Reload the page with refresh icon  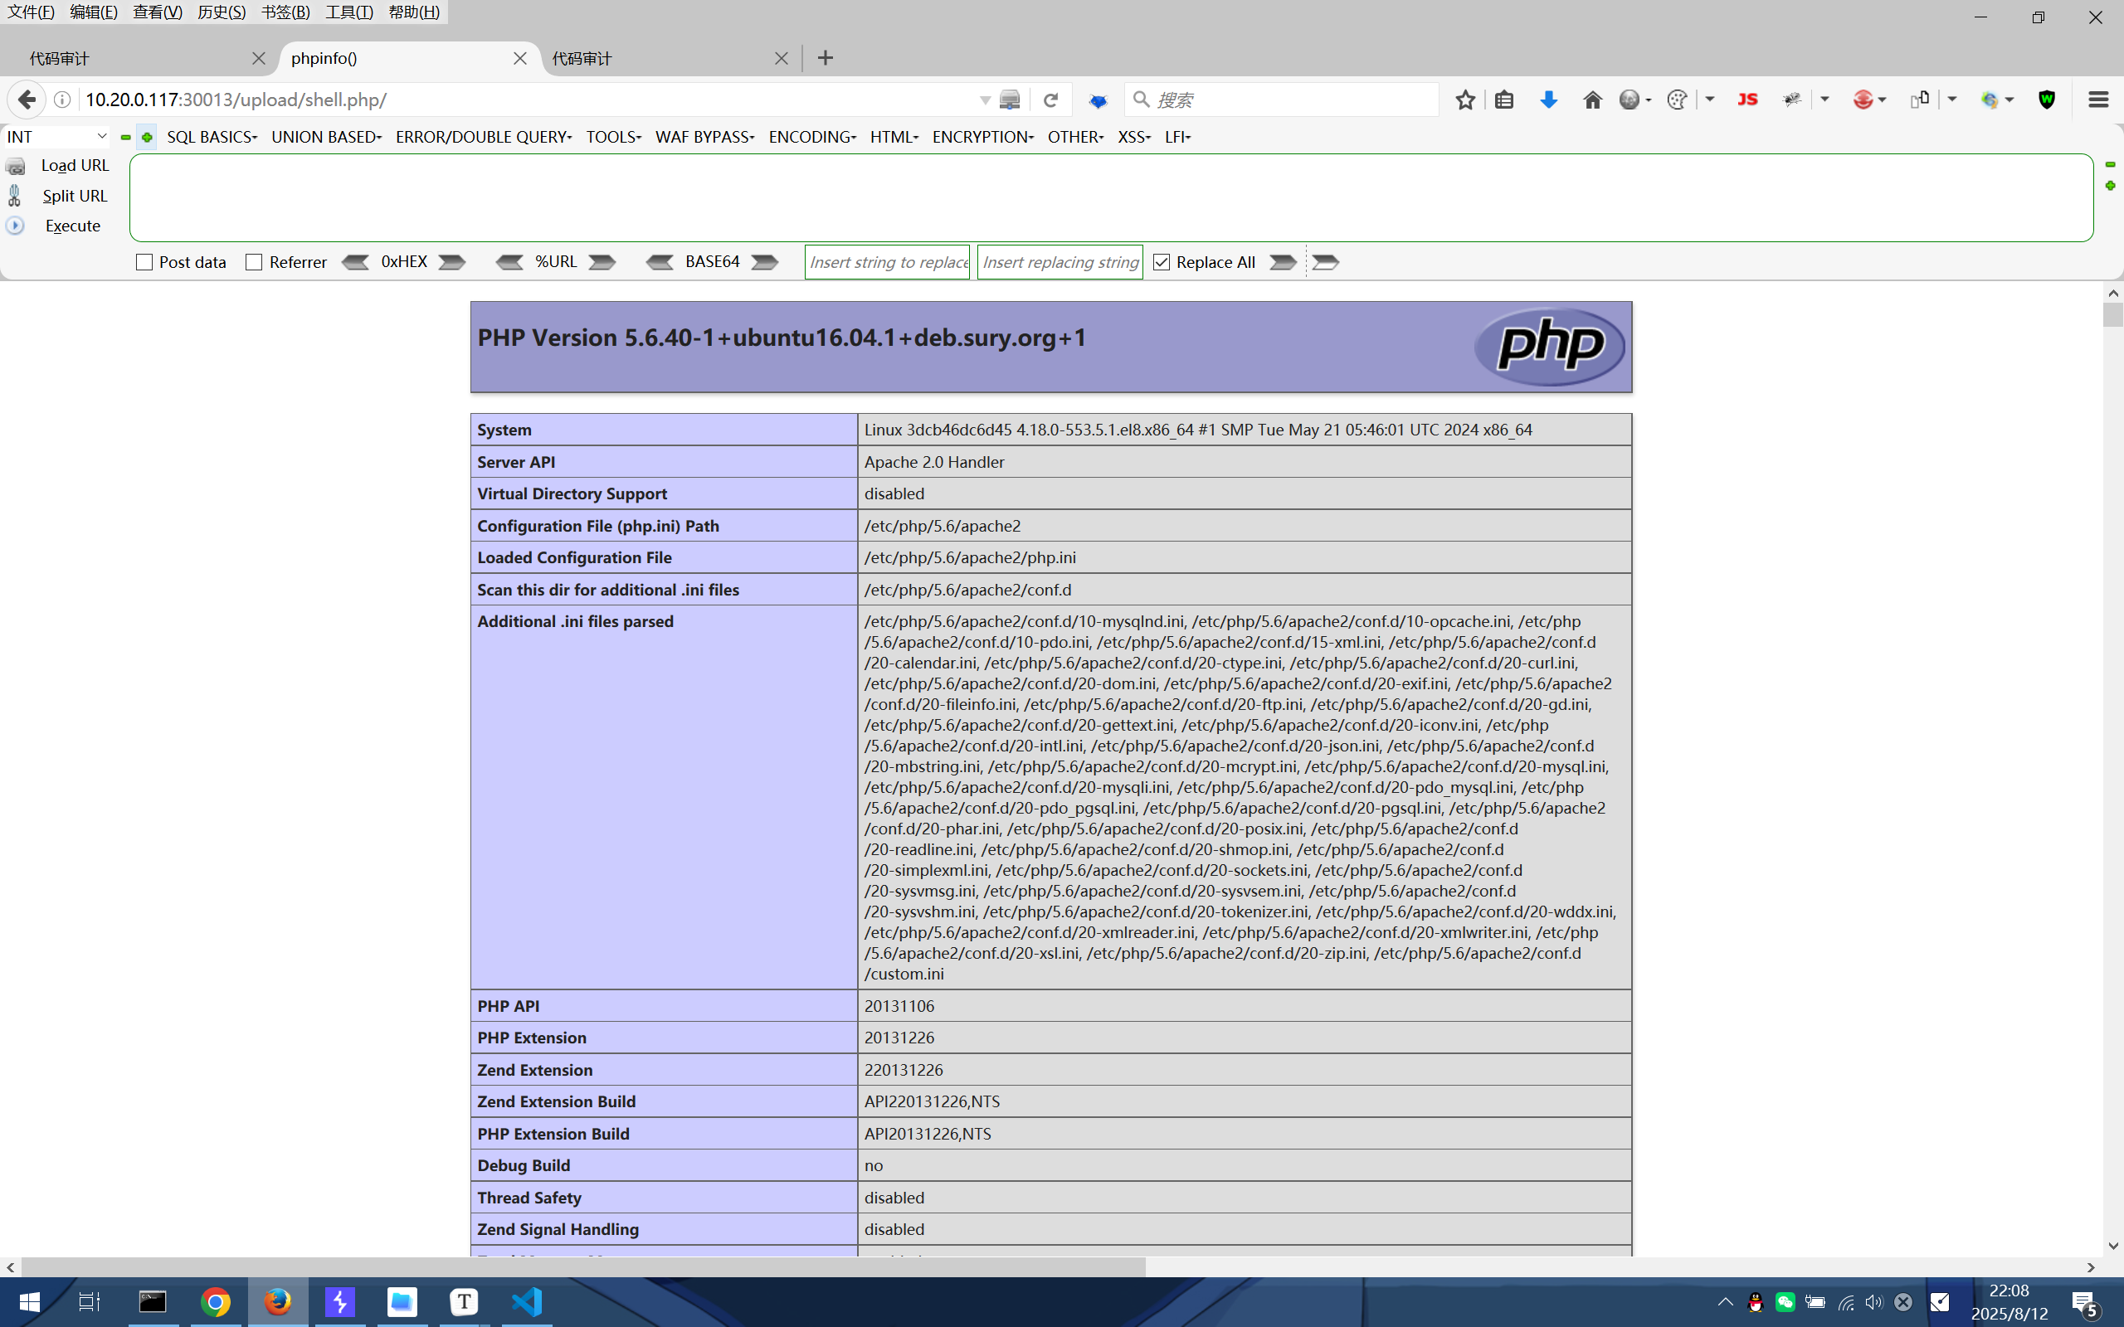(1050, 100)
